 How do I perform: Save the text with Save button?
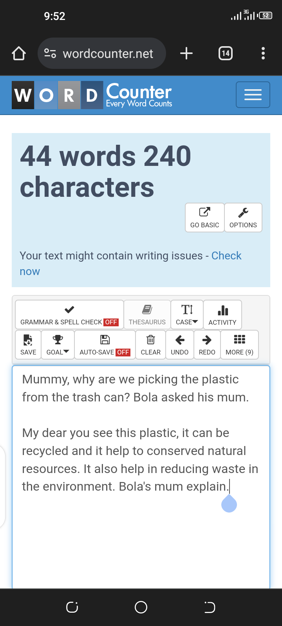point(28,345)
